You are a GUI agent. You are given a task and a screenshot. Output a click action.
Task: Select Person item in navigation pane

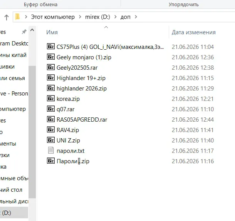[14, 94]
